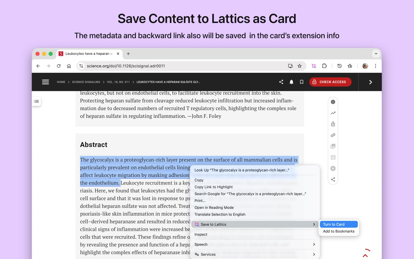Choose Inspect in the context menu
Image resolution: width=414 pixels, height=259 pixels.
tap(255, 234)
